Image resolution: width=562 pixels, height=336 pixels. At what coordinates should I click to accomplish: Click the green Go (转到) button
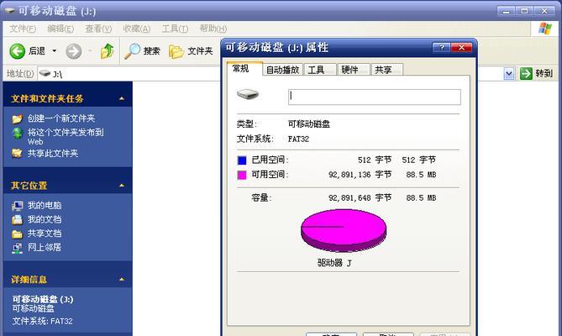[536, 73]
